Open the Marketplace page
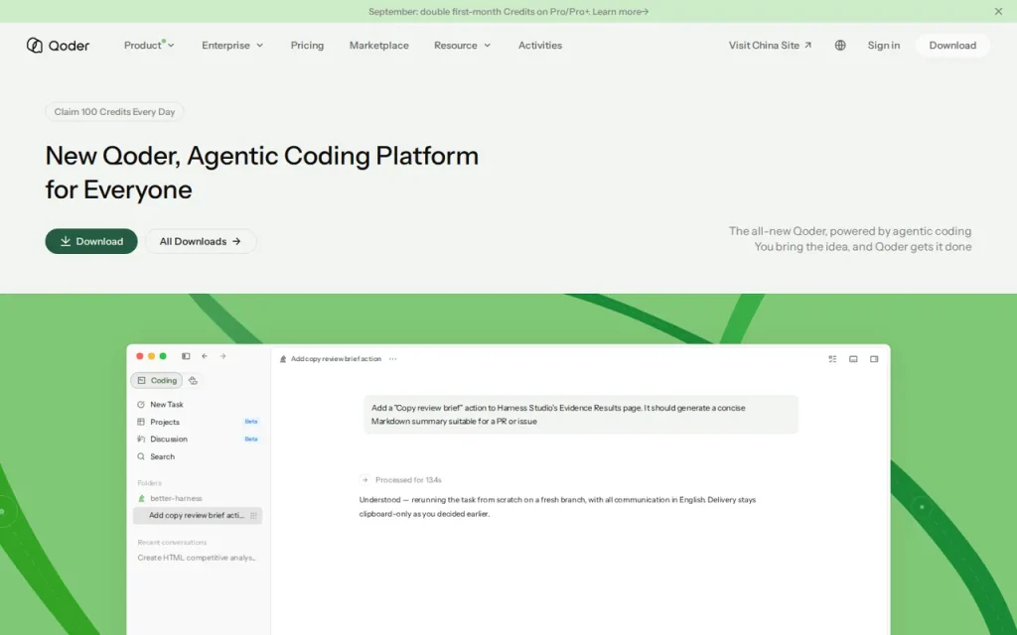This screenshot has width=1017, height=635. click(378, 46)
